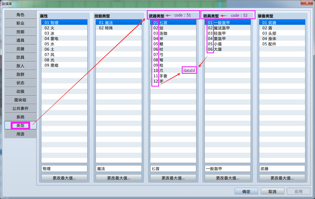Select weapon type 10 爪
The width and height of the screenshot is (315, 199).
point(173,71)
